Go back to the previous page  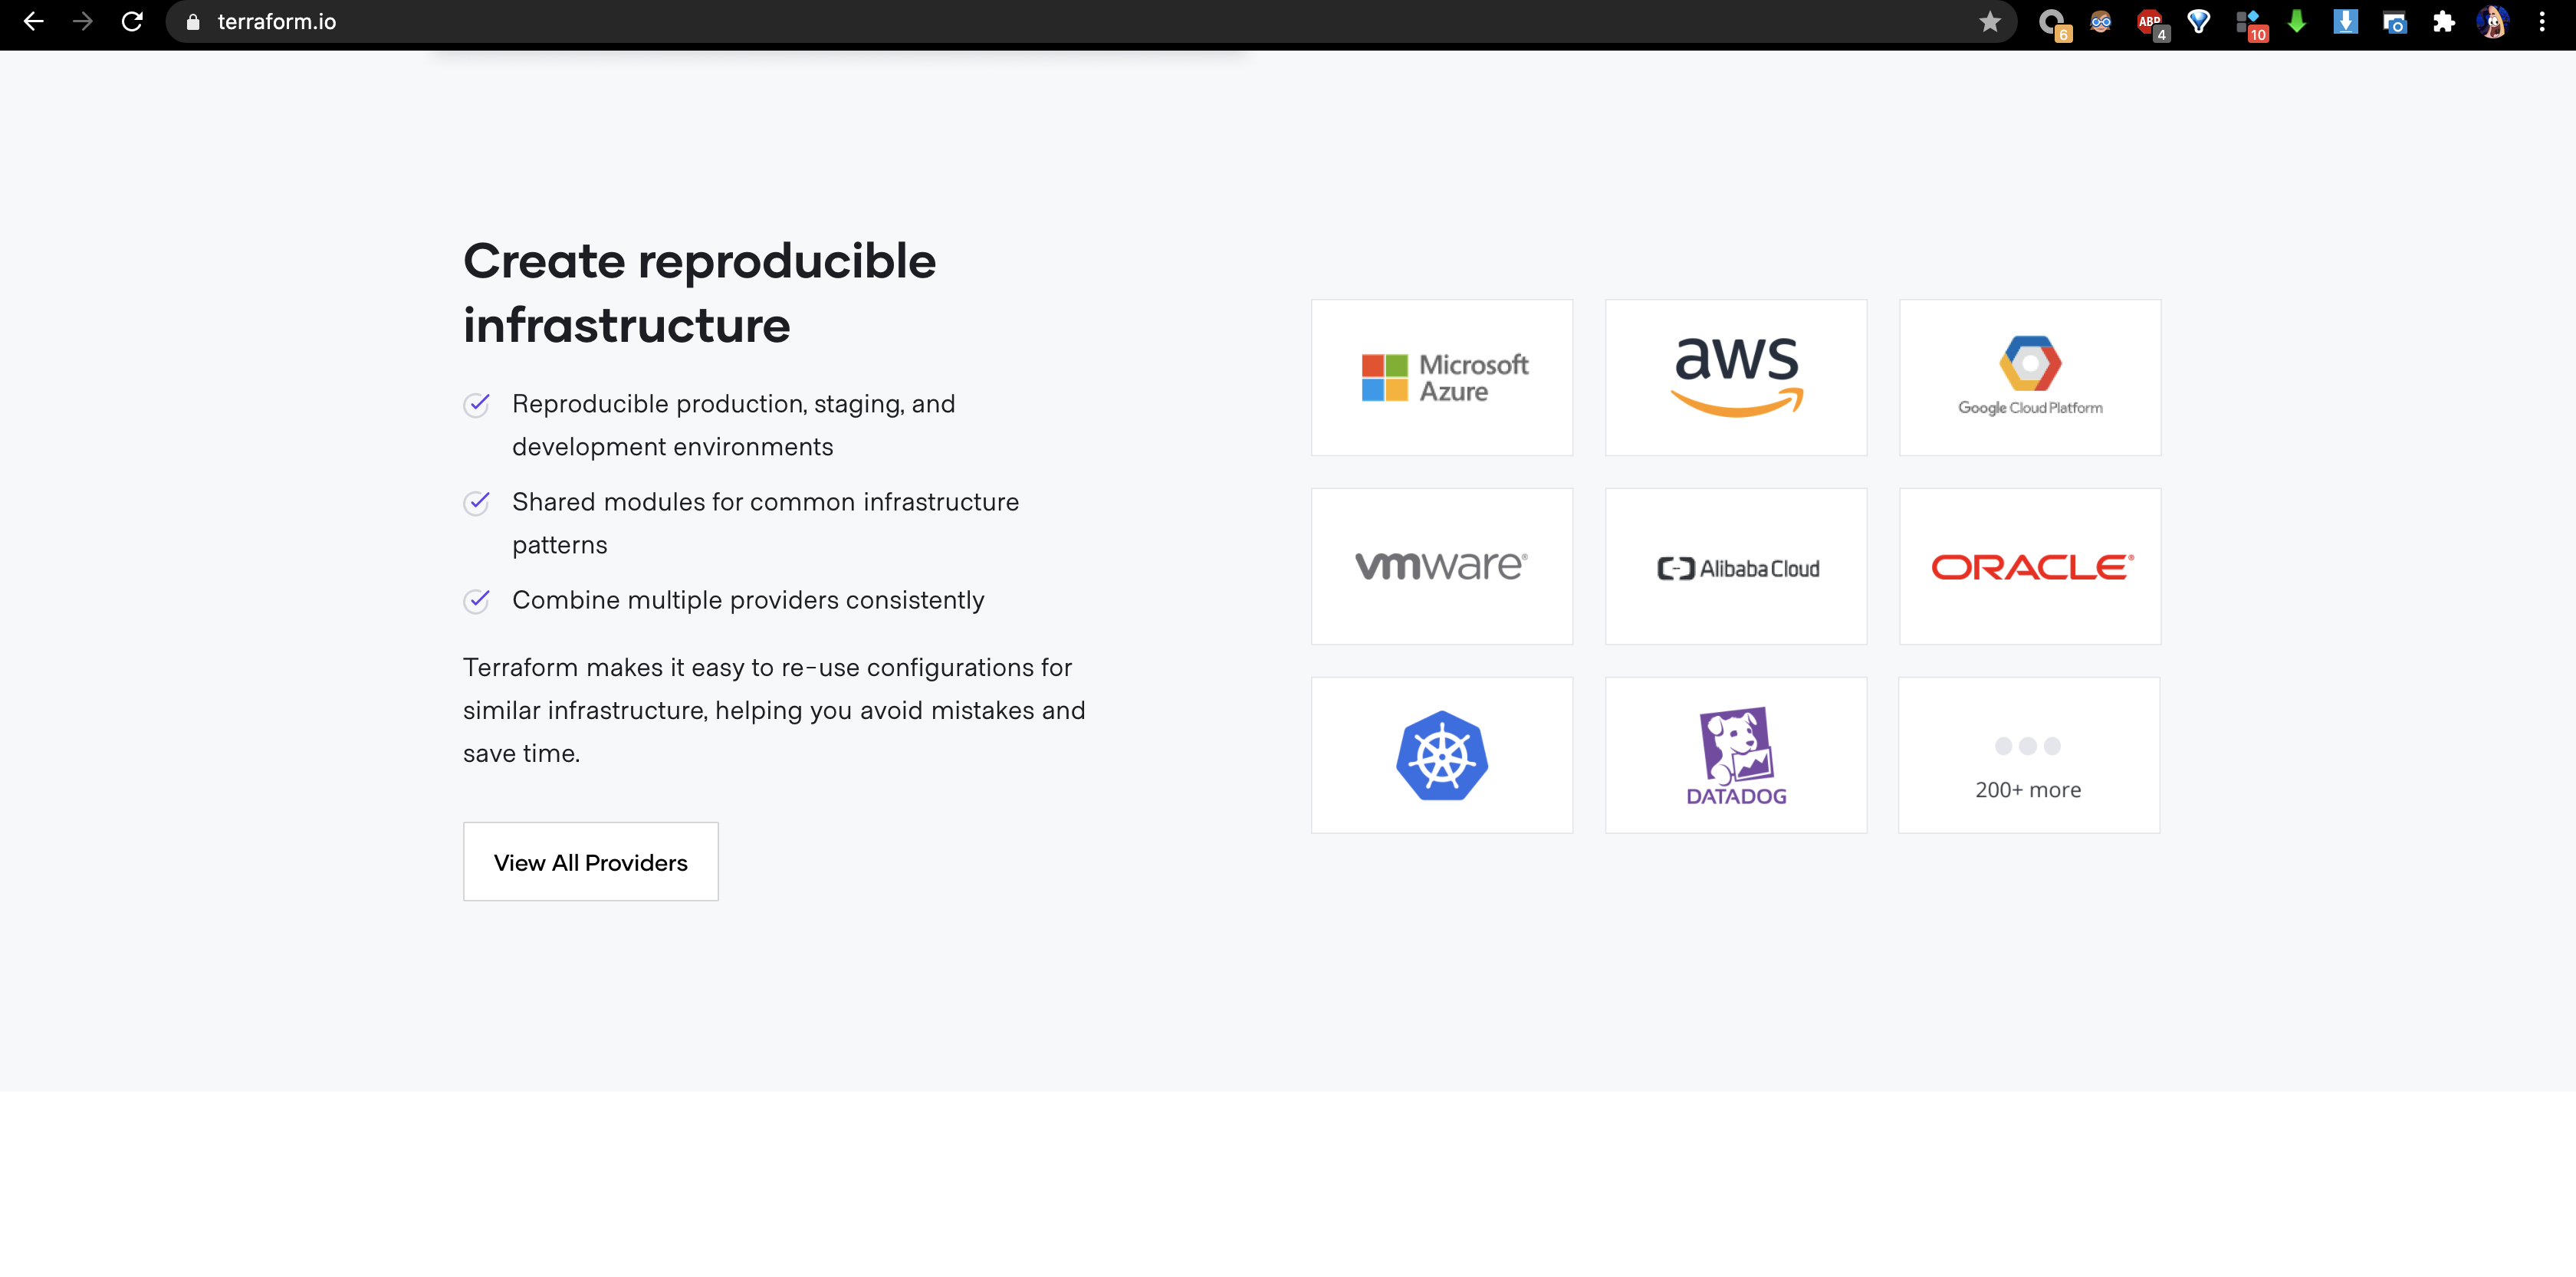pos(34,22)
